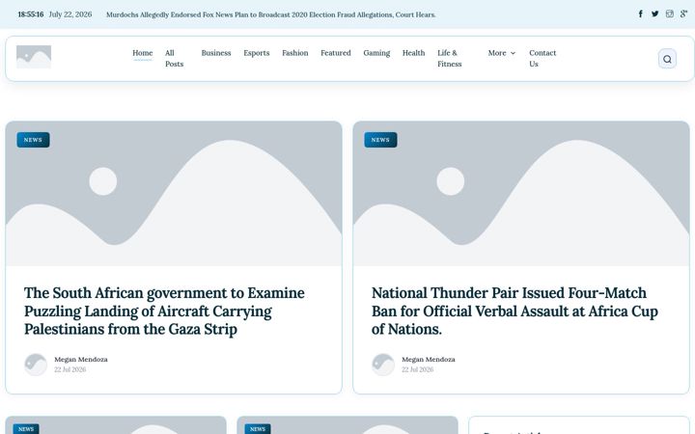Click author avatar under South African article
The height and width of the screenshot is (434, 695).
coord(36,365)
